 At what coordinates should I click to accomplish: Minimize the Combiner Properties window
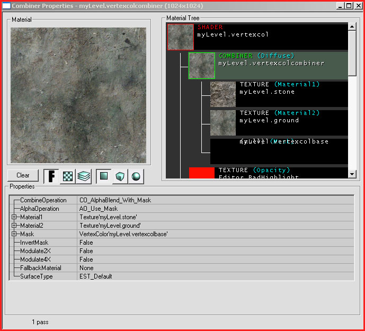pyautogui.click(x=340, y=6)
